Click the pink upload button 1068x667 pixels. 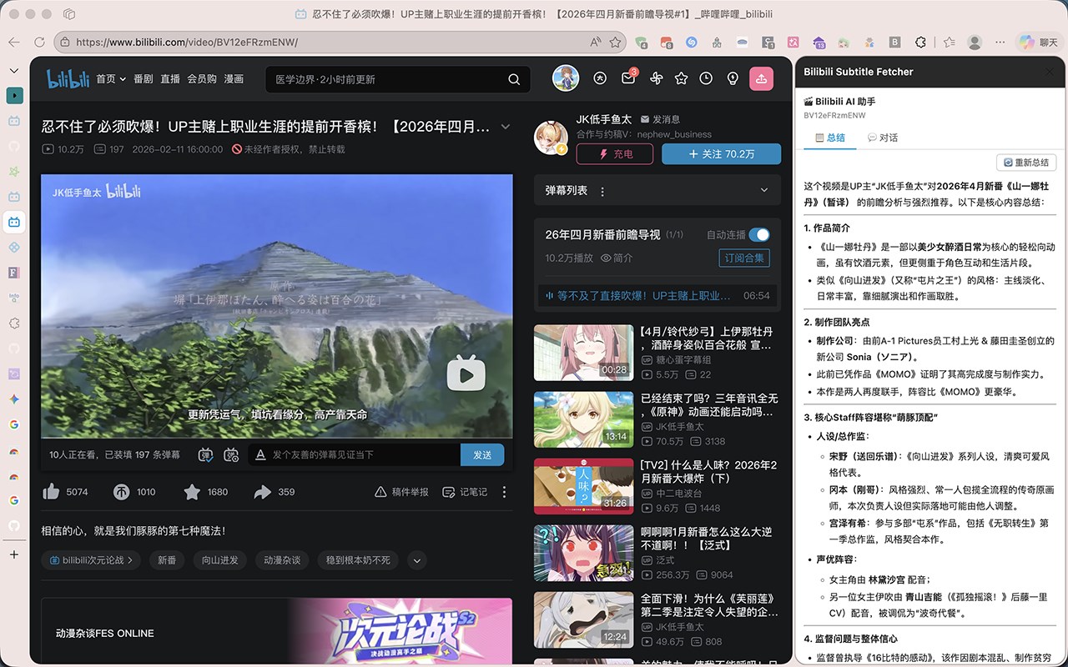coord(761,78)
